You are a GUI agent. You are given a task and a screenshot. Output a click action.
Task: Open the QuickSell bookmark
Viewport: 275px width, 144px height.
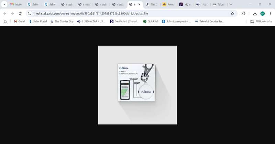coord(151,21)
